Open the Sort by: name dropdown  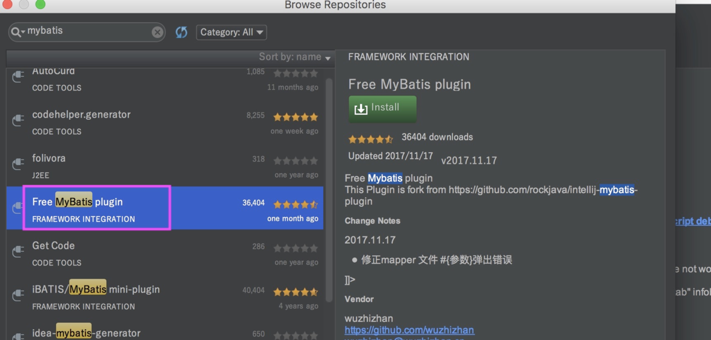click(295, 57)
